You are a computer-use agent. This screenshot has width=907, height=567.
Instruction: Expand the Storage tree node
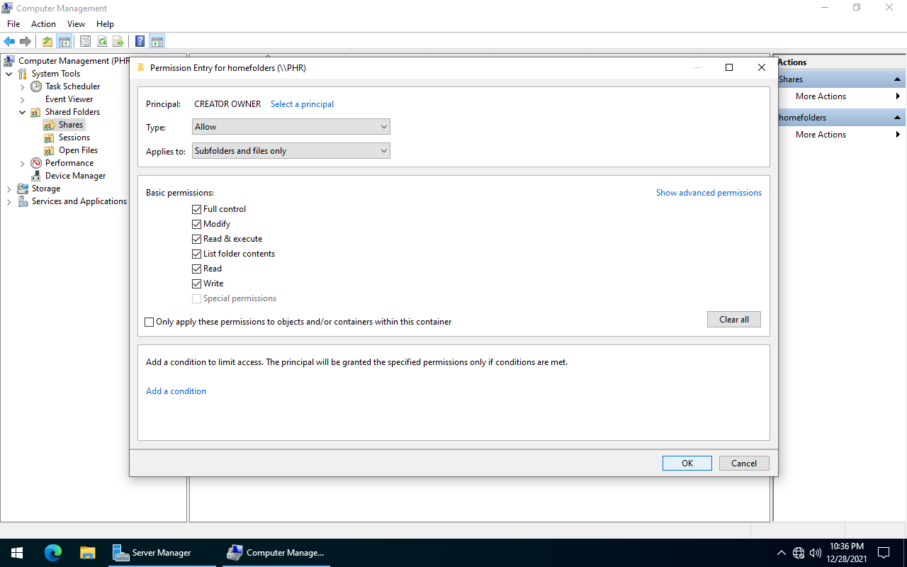coord(9,189)
